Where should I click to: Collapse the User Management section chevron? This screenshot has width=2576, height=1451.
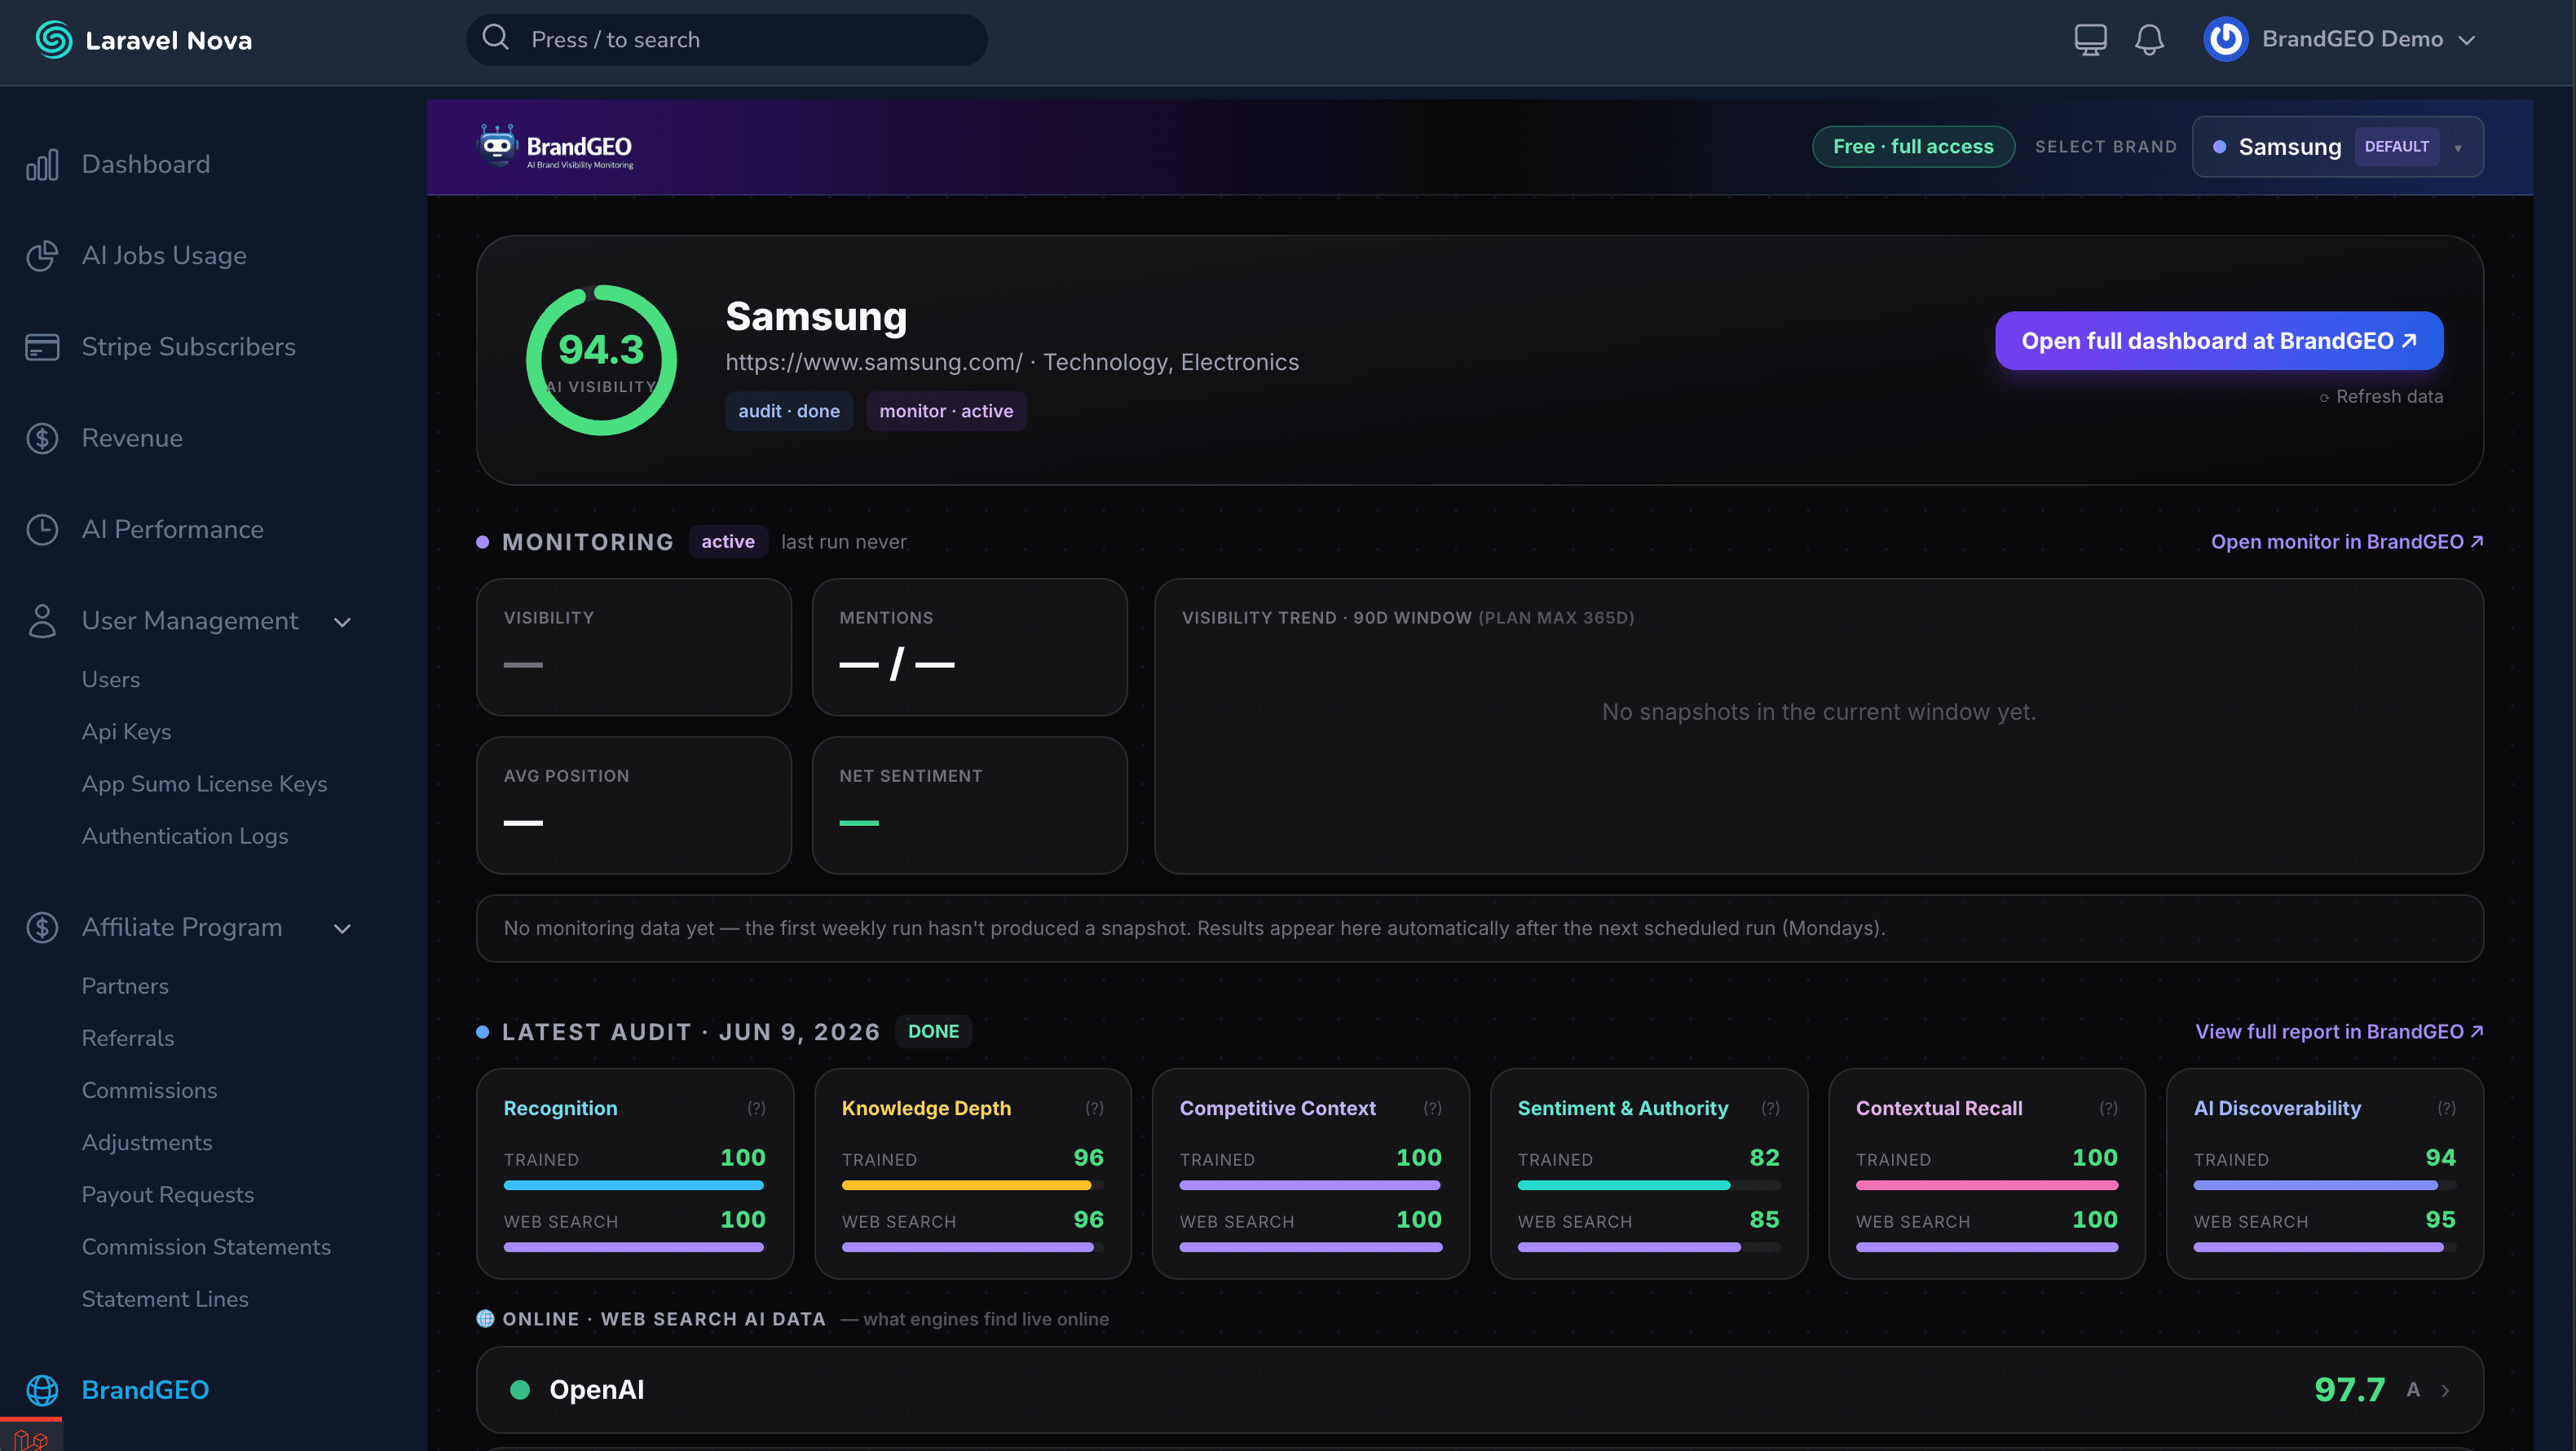click(342, 622)
